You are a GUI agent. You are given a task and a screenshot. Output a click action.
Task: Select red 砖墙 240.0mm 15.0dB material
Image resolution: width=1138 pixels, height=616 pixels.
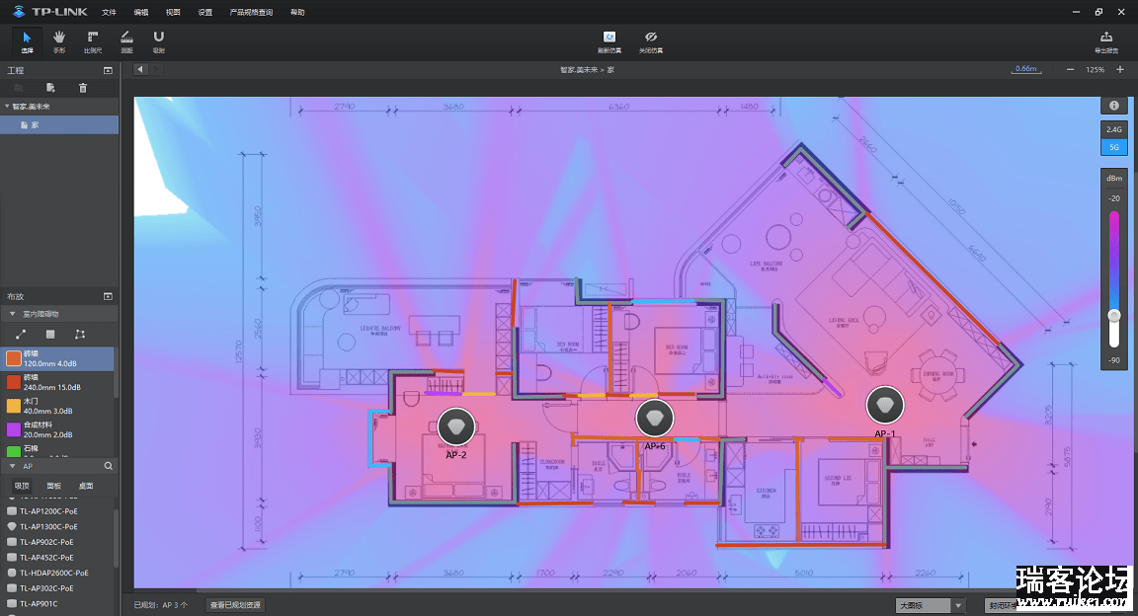57,382
